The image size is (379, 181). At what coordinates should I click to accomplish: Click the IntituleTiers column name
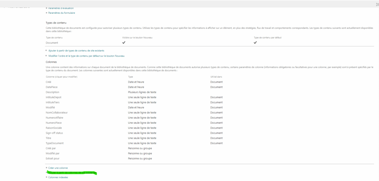point(54,102)
